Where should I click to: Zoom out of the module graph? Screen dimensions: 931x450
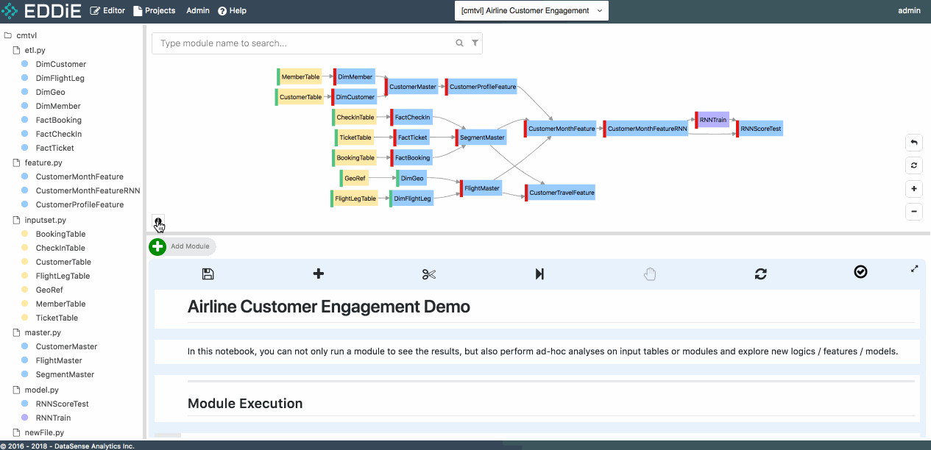(913, 212)
